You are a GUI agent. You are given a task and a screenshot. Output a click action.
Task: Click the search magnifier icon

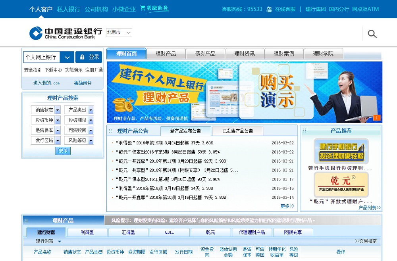click(372, 34)
